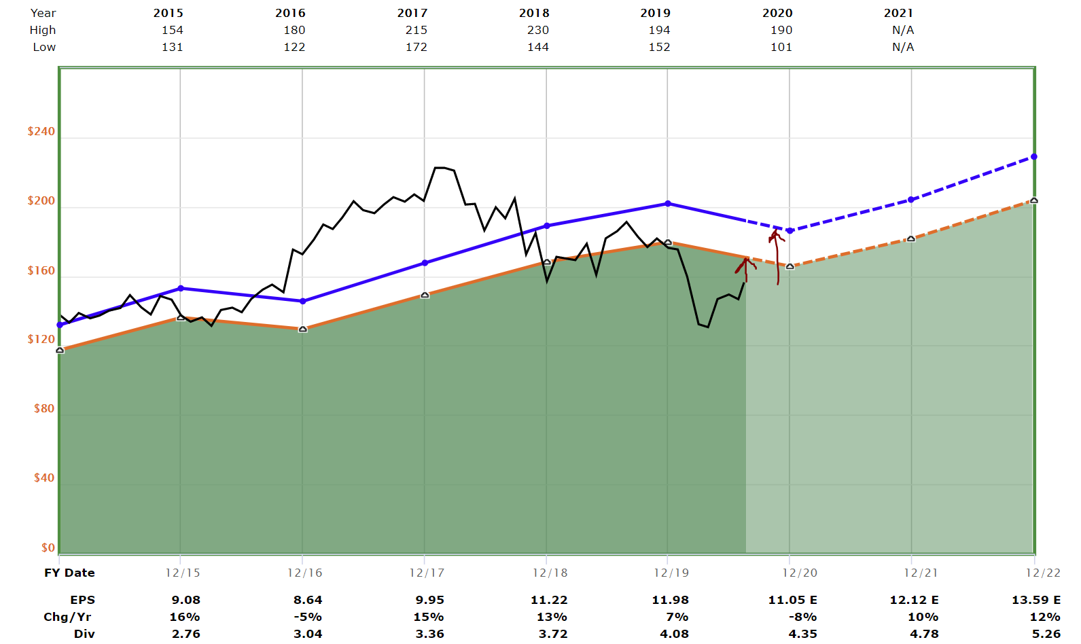Click the blue data point at 12/22
The image size is (1081, 644).
pos(1034,157)
